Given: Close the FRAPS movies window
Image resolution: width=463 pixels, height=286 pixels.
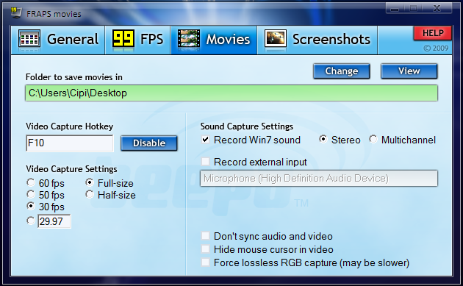Looking at the screenshot, I should pyautogui.click(x=437, y=8).
